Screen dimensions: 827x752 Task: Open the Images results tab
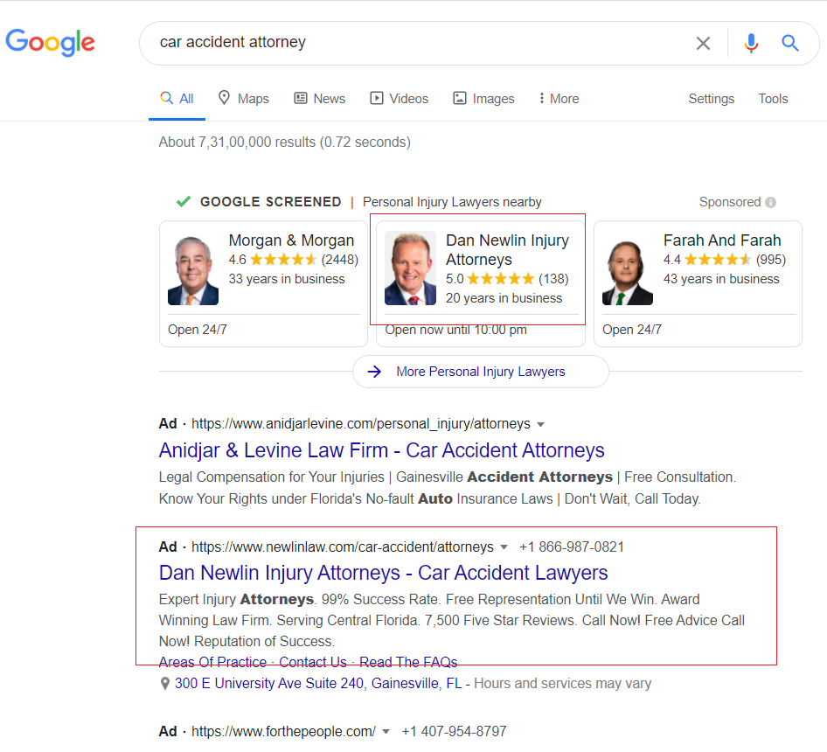[483, 99]
